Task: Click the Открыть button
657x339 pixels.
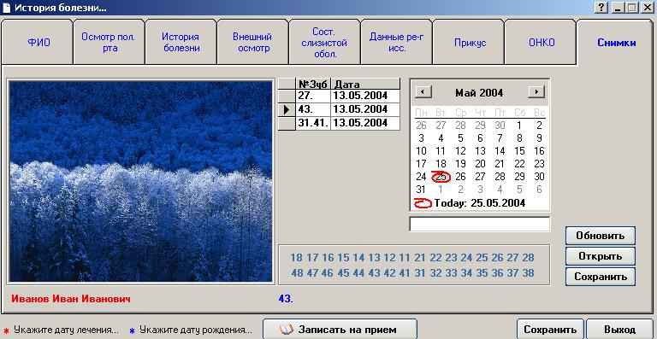Action: coord(600,256)
